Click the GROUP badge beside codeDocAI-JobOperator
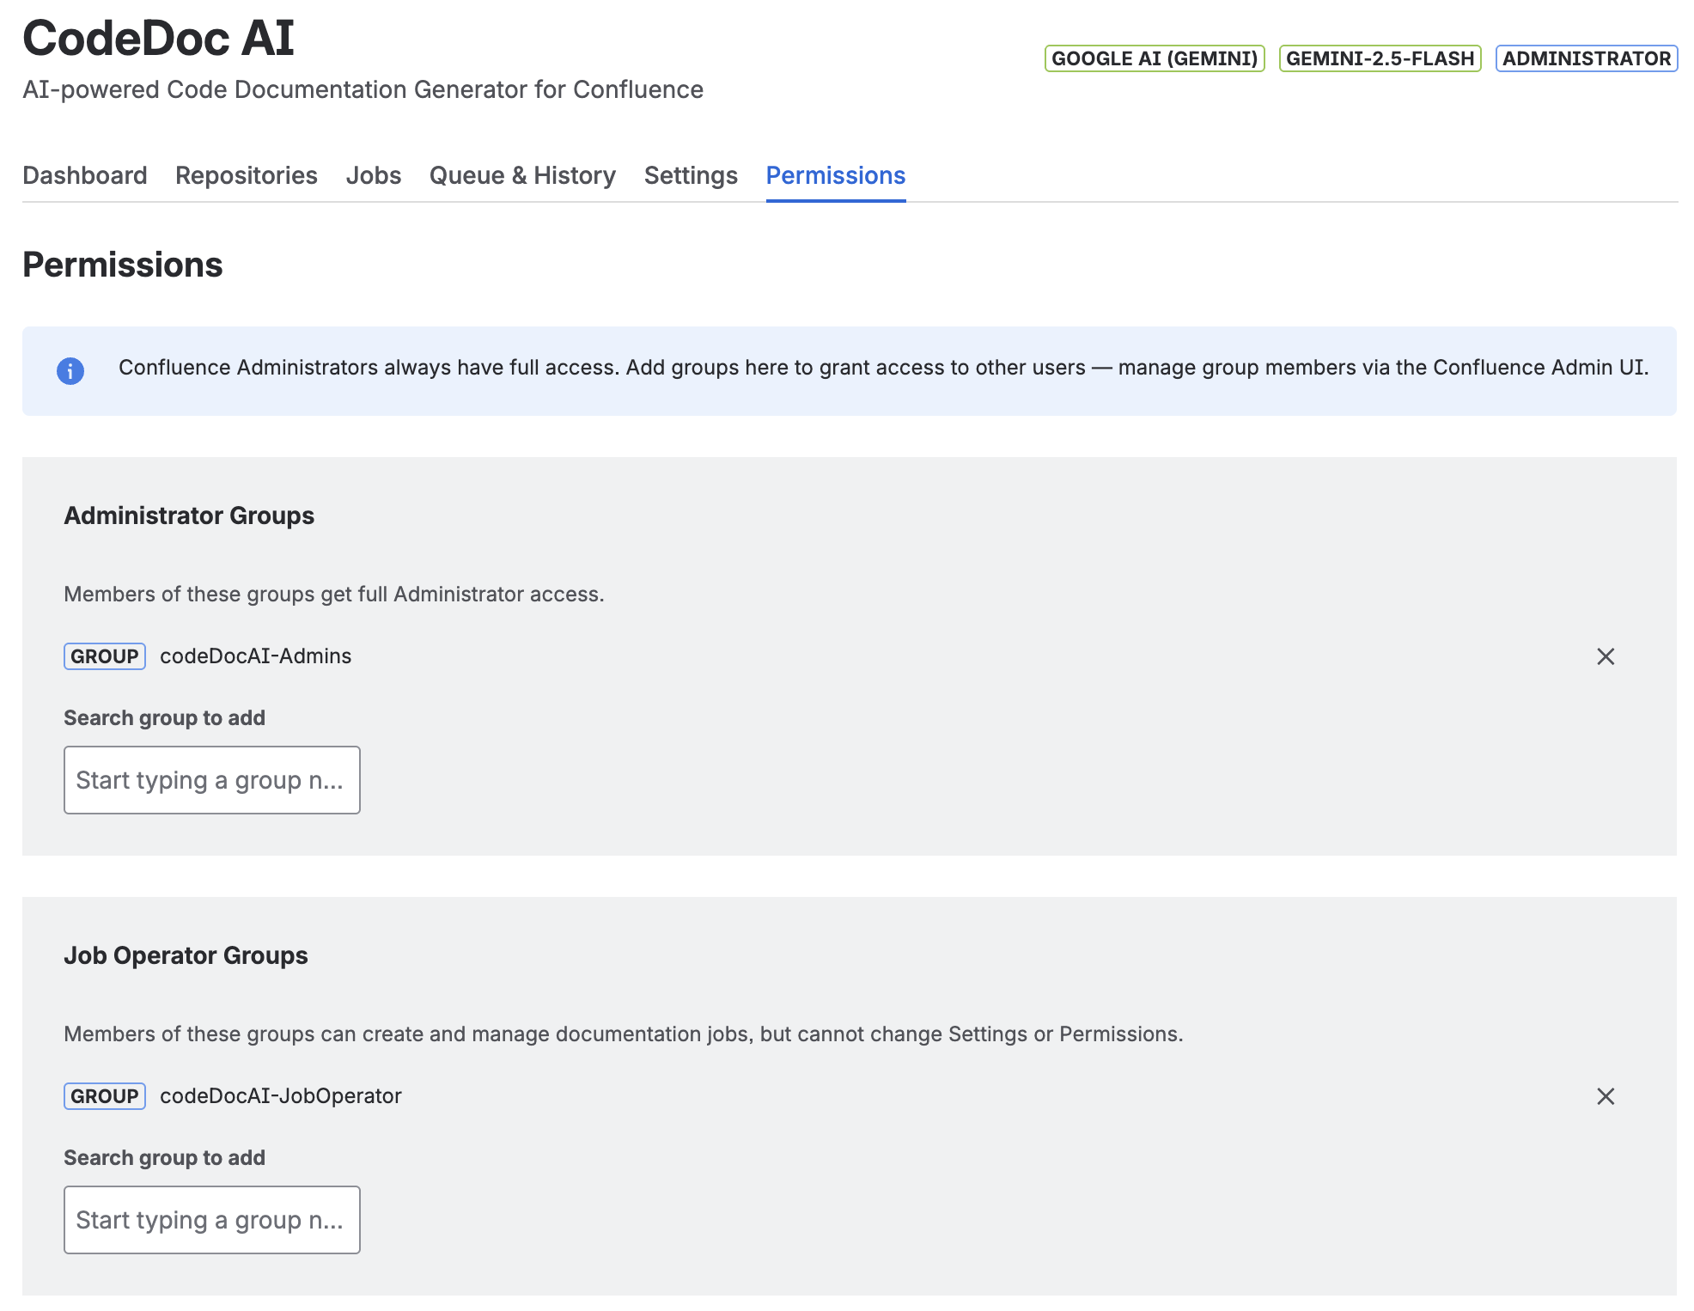Image resolution: width=1694 pixels, height=1311 pixels. [x=104, y=1096]
